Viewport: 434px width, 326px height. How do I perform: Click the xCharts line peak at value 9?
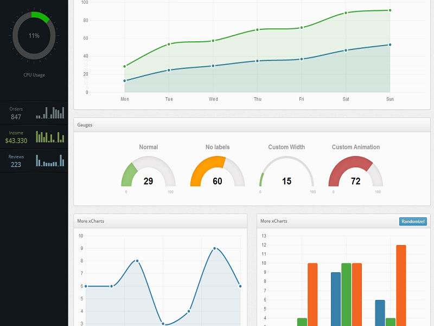point(214,248)
